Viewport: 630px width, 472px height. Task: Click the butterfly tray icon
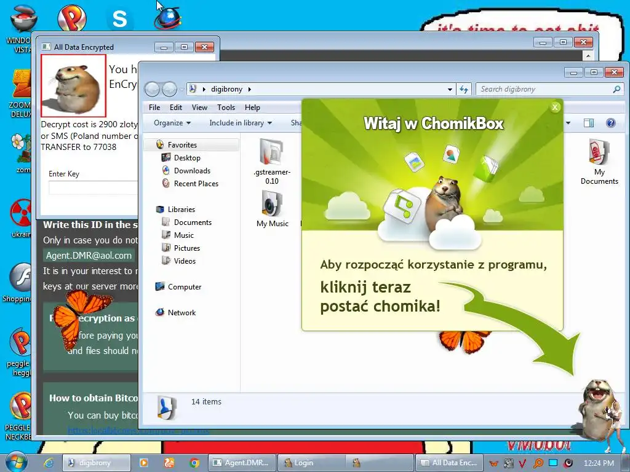coord(493,463)
